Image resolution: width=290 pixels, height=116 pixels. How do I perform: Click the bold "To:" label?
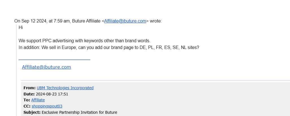[x=27, y=100]
